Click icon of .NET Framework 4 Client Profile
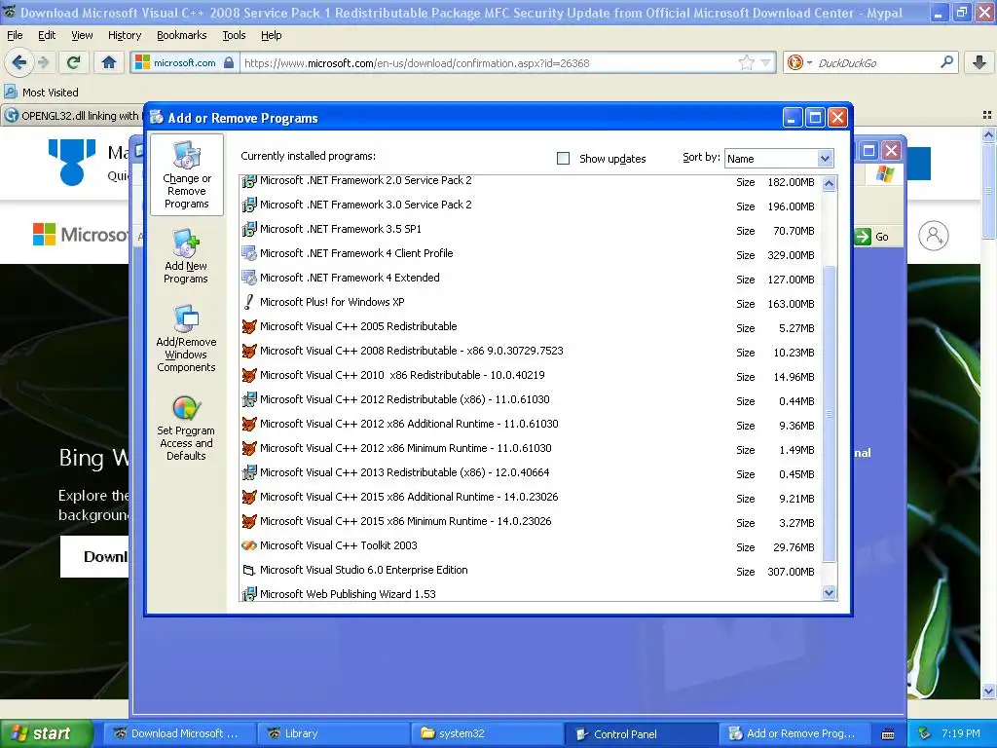Screen dimensions: 997x748 248,253
